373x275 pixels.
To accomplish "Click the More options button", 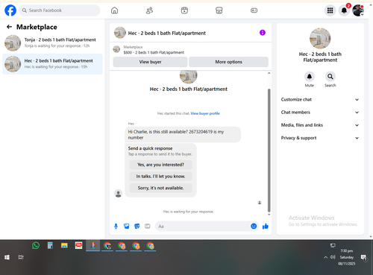I will 228,62.
